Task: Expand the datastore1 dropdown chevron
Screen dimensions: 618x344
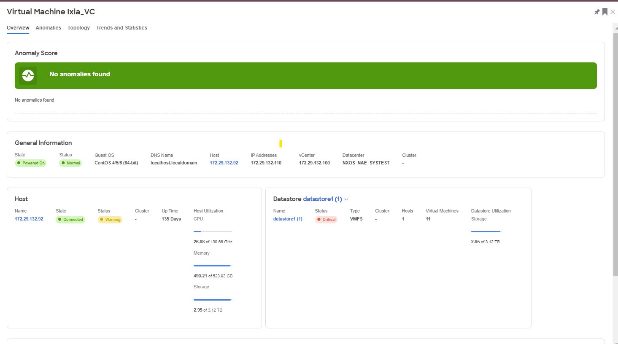Action: pos(347,199)
